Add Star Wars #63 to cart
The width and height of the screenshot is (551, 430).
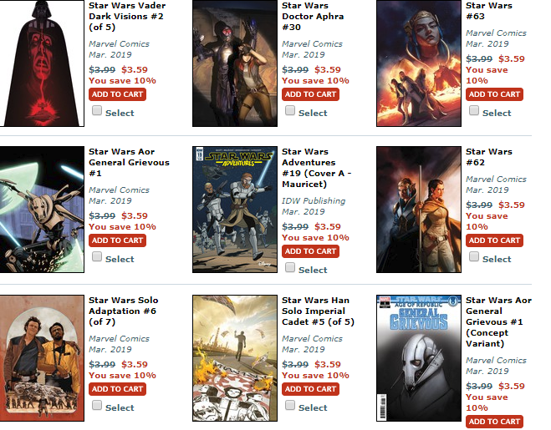click(x=494, y=94)
